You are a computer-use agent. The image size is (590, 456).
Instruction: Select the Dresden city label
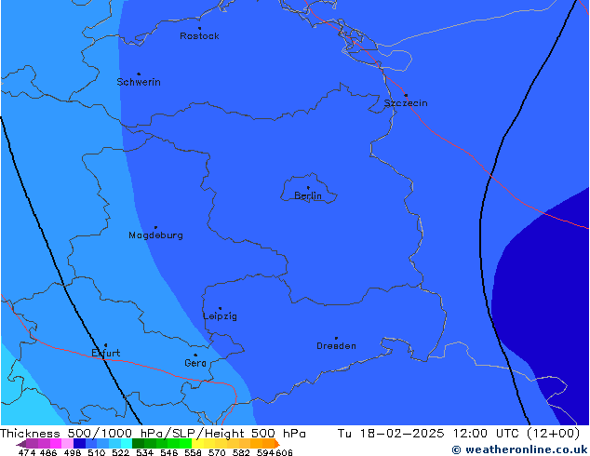click(x=336, y=346)
